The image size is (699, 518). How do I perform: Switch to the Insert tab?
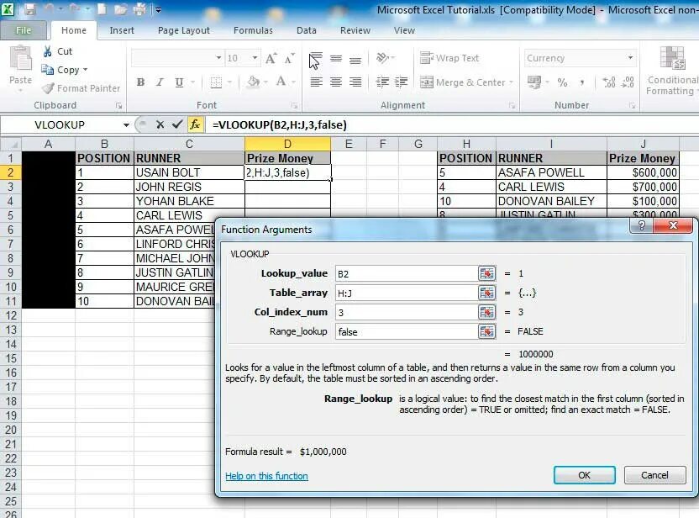[x=122, y=30]
